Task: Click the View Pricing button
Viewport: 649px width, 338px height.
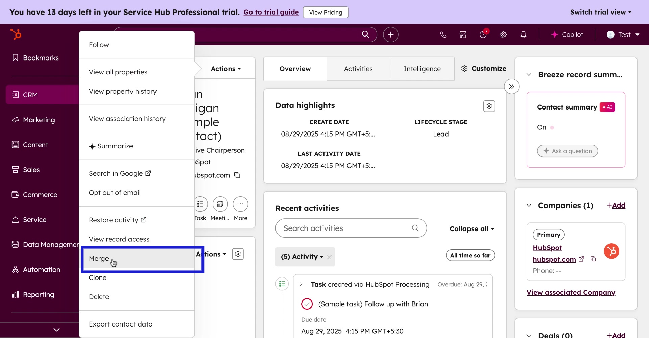Action: click(x=326, y=12)
